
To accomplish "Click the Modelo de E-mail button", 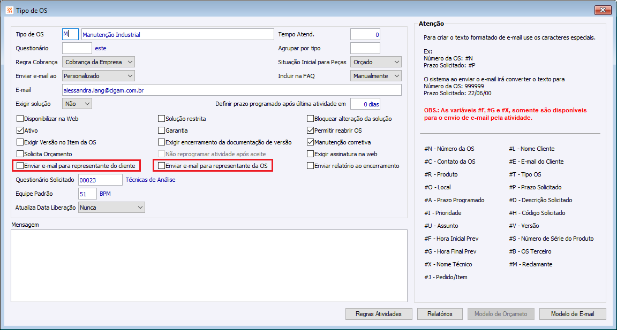I will pos(573,314).
